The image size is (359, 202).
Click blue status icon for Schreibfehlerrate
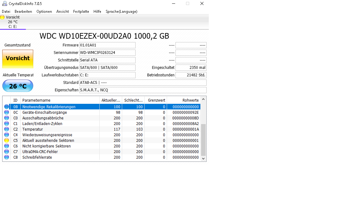[7, 157]
